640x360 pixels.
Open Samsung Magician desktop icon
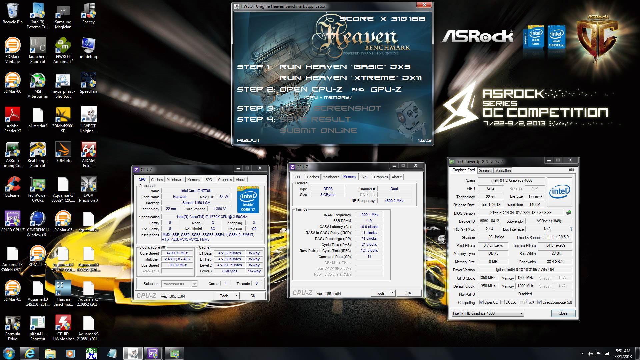click(63, 16)
